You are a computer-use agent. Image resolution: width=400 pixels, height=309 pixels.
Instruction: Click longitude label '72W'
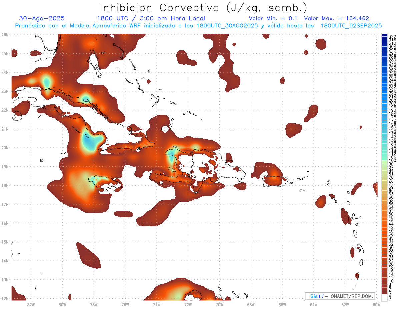click(x=188, y=304)
